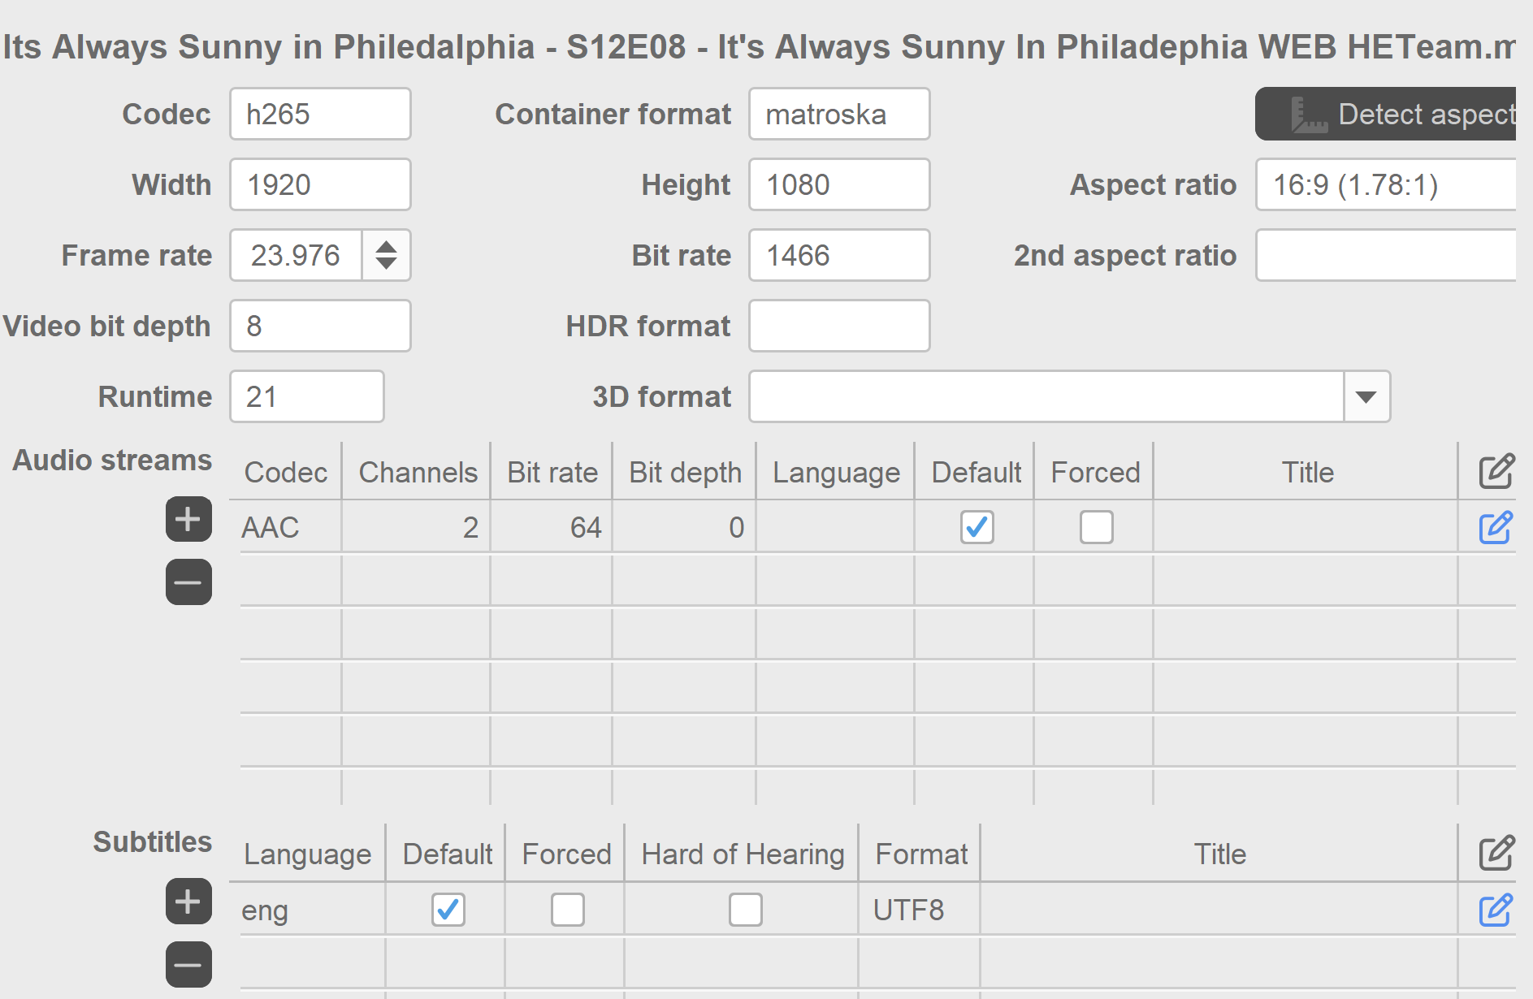Click the Format column header in subtitles
The height and width of the screenshot is (999, 1533).
pos(920,854)
